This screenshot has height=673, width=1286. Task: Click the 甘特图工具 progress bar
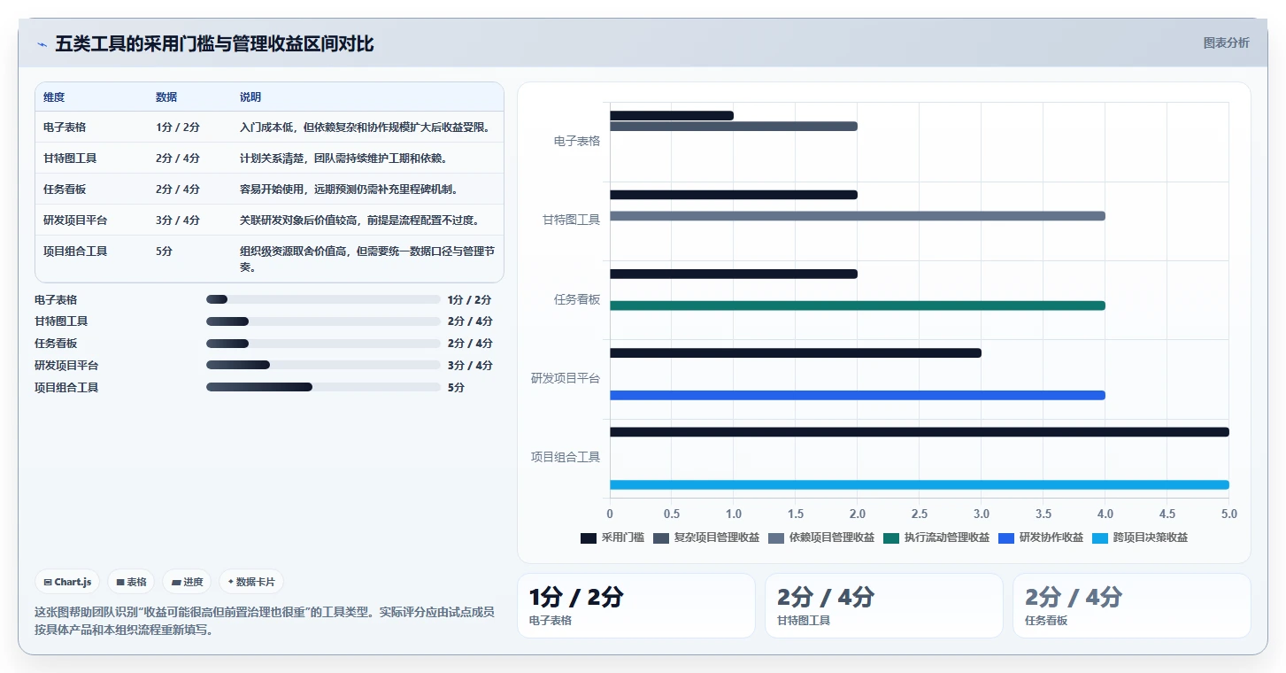click(x=323, y=321)
